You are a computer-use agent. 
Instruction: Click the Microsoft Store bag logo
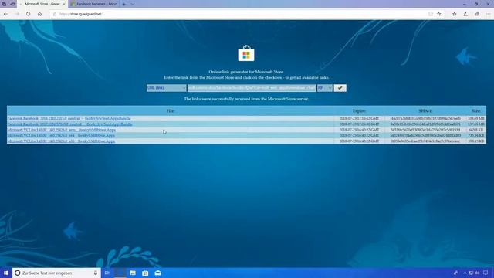[246, 53]
